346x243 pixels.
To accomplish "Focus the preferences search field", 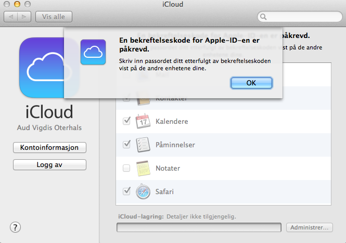I will point(300,17).
